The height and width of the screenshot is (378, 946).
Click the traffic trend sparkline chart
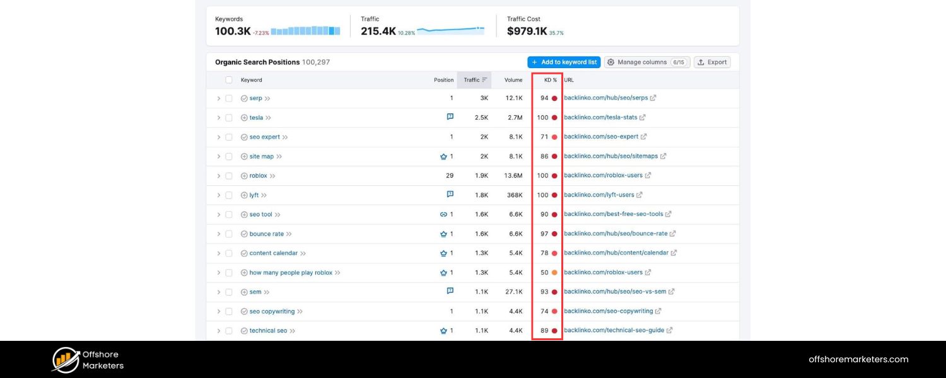pos(451,28)
